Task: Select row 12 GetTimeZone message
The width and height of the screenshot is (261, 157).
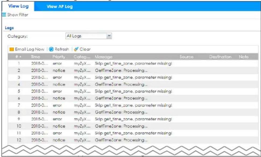Action: (x=121, y=140)
